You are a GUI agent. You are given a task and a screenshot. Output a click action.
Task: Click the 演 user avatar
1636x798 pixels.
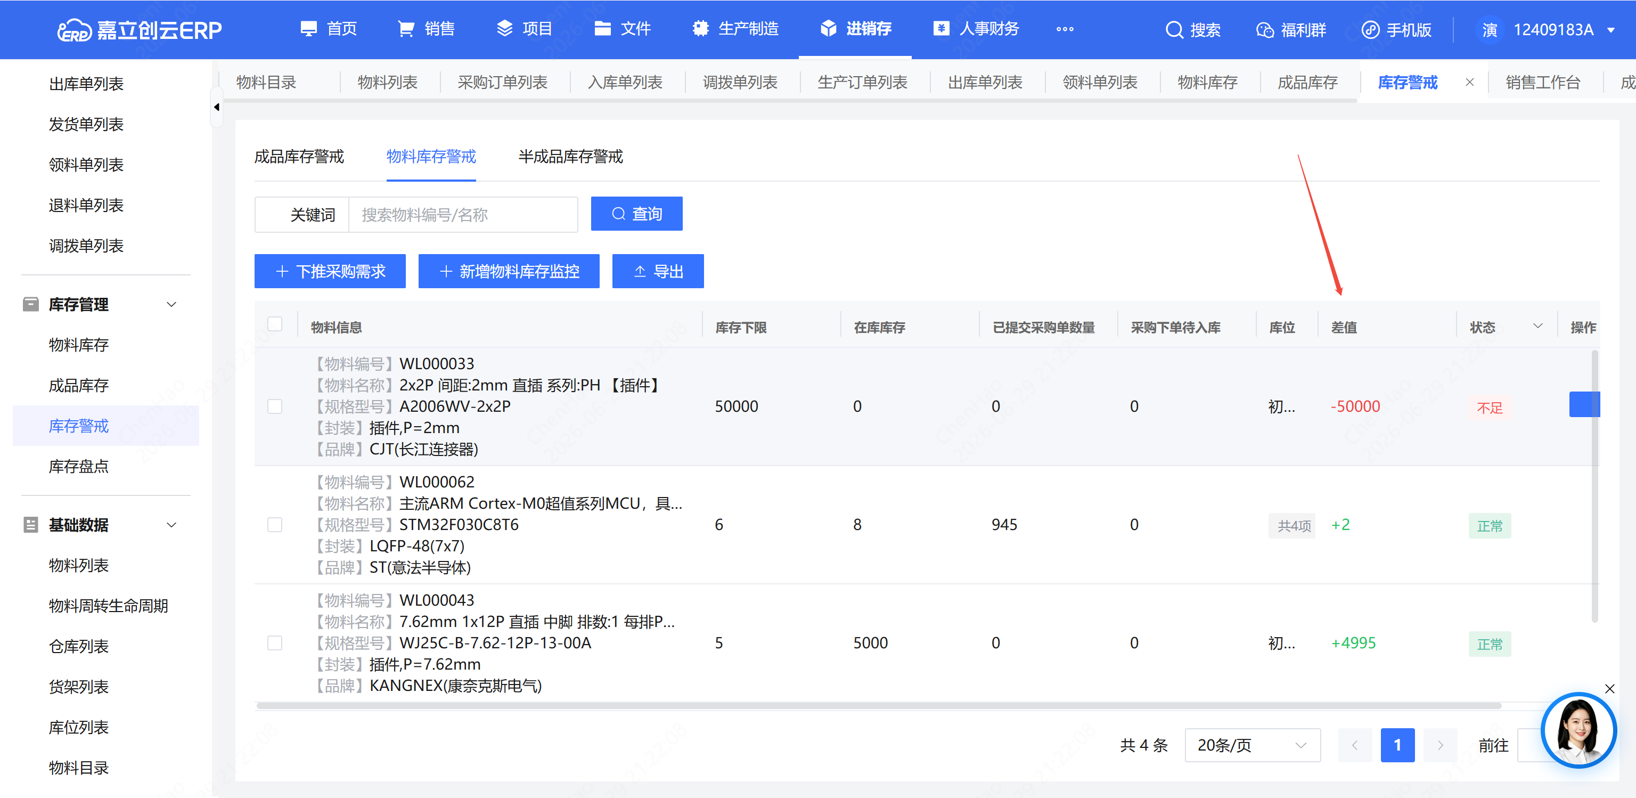(x=1490, y=30)
